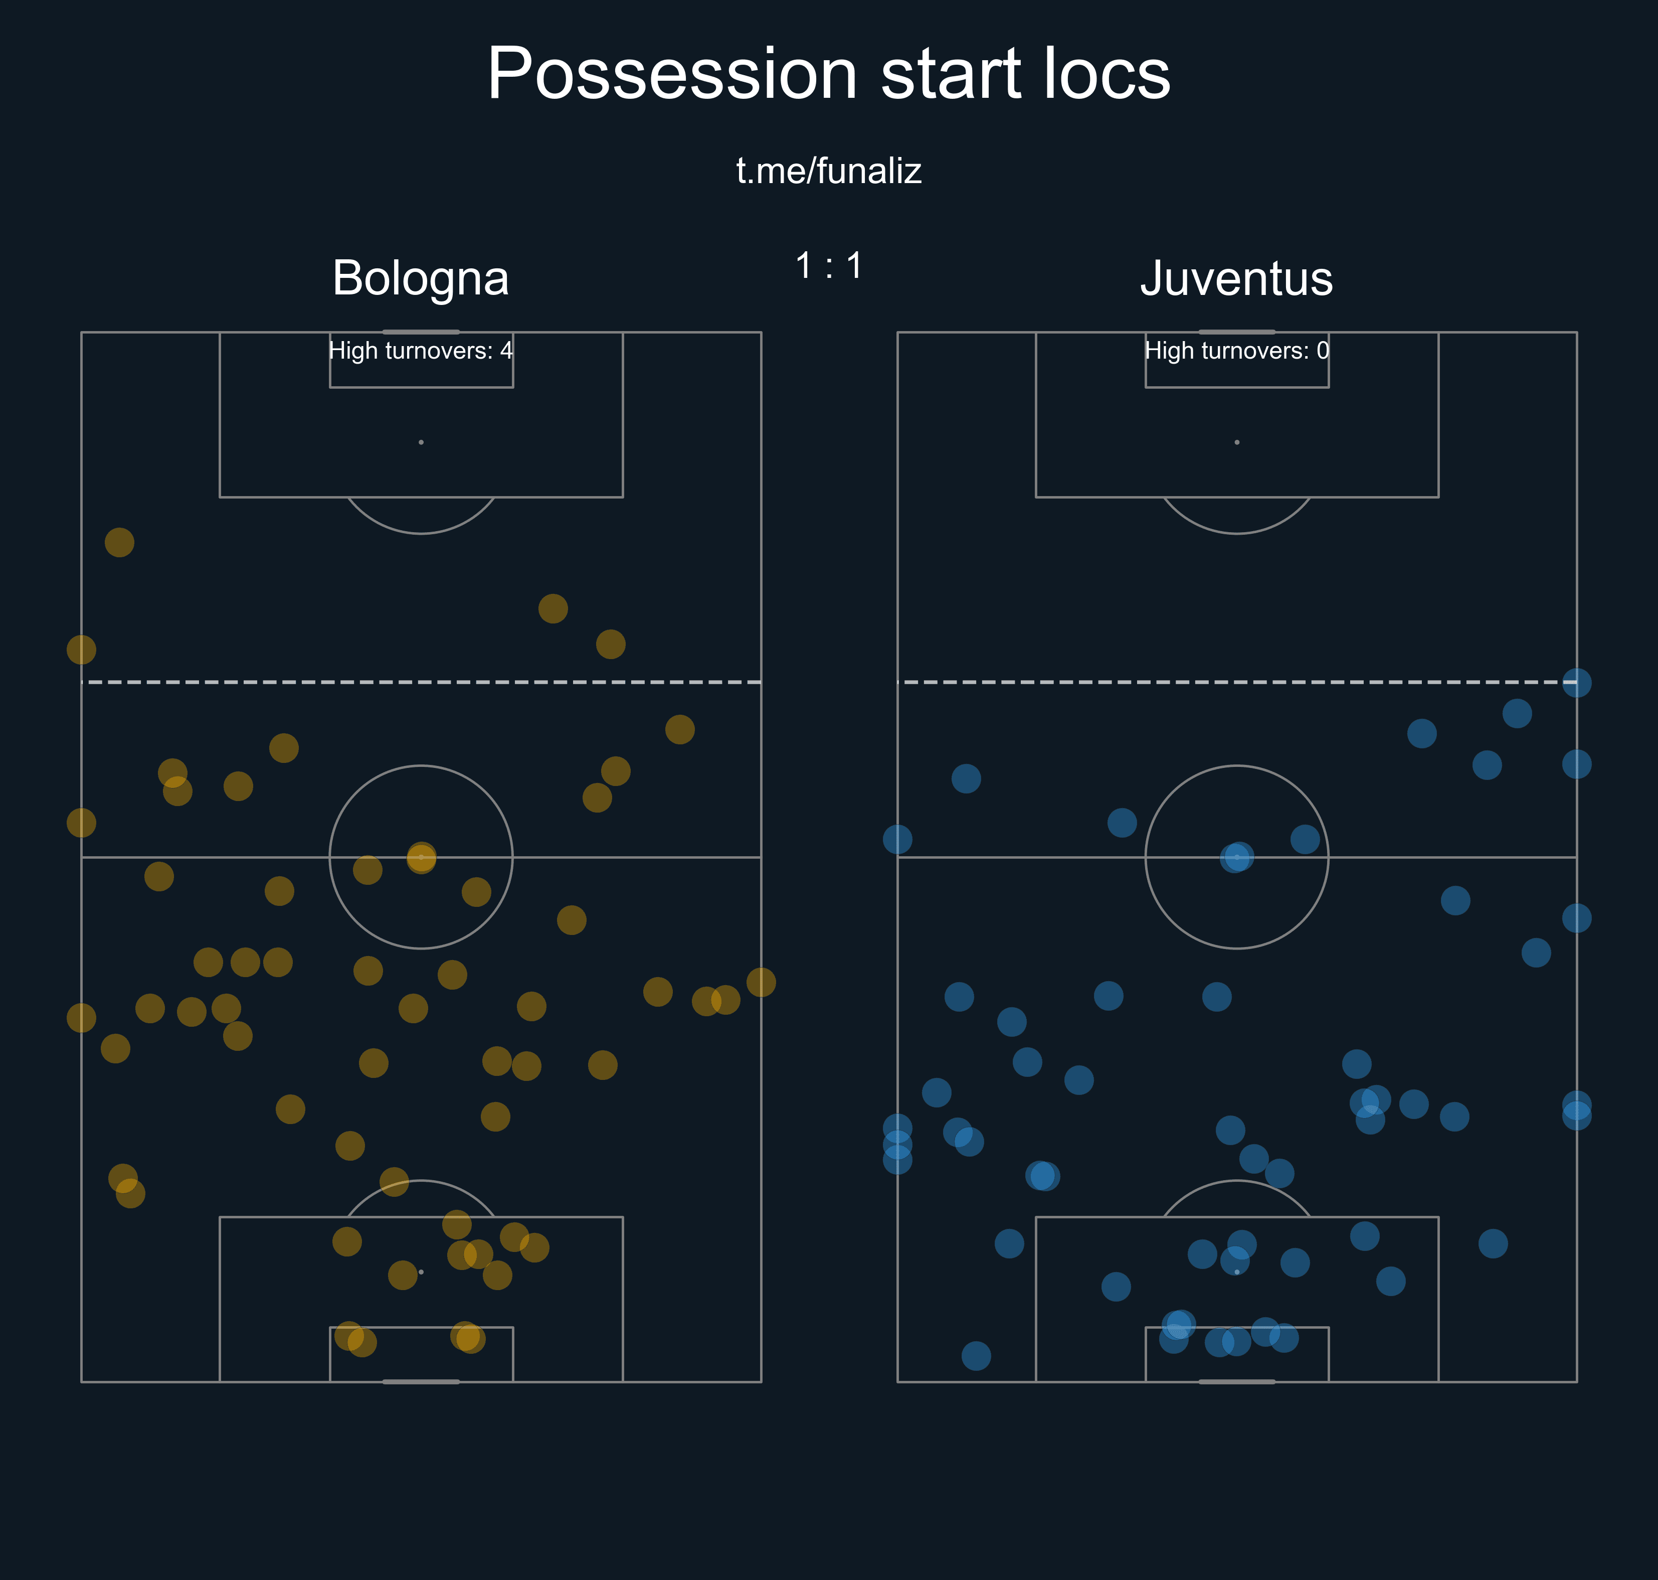Click Bologna's penalty spot at the top box

421,442
